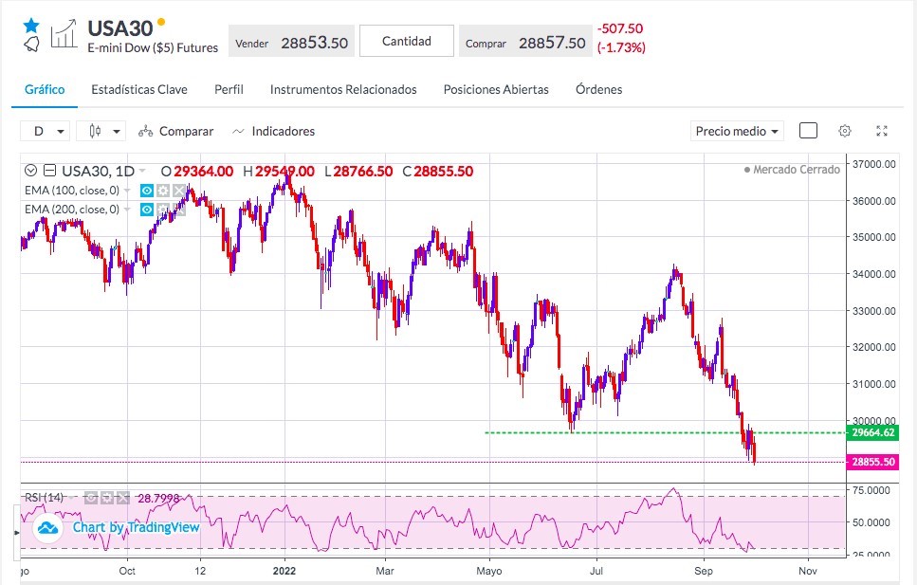
Task: Click the RSI value 28.7998
Action: pos(158,499)
